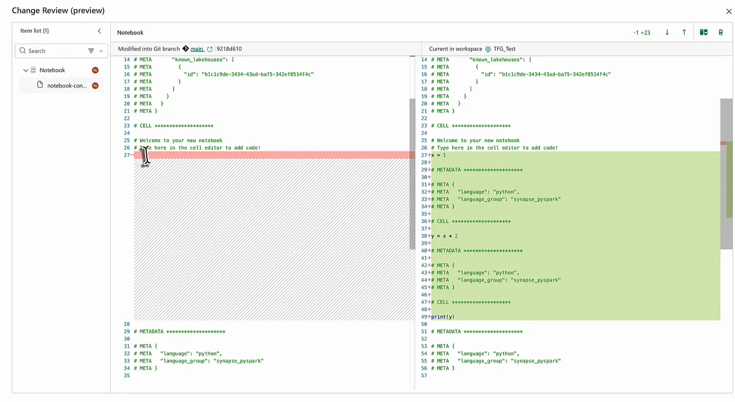Screen dimensions: 735x402
Task: Click the Notebook item type icon in the tree
Action: click(x=34, y=70)
